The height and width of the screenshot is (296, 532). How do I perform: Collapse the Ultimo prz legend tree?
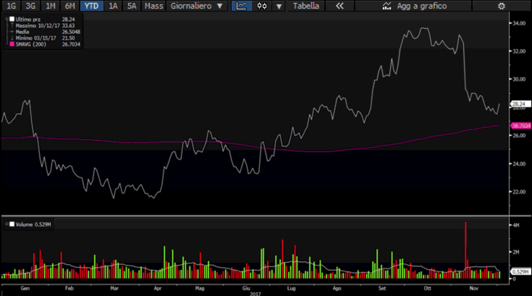click(7, 19)
